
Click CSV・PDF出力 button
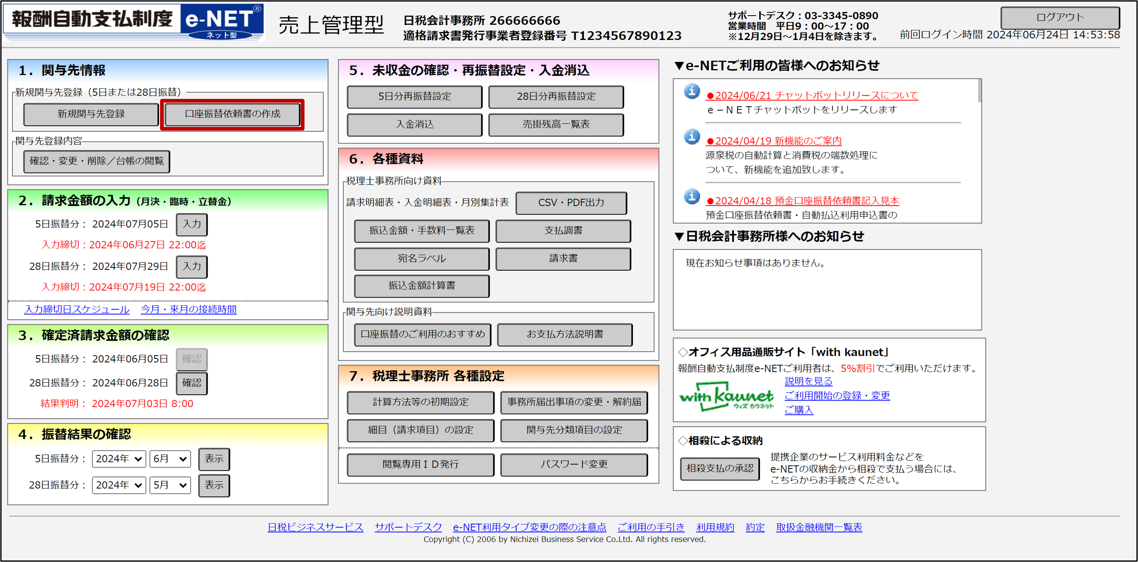click(x=571, y=203)
